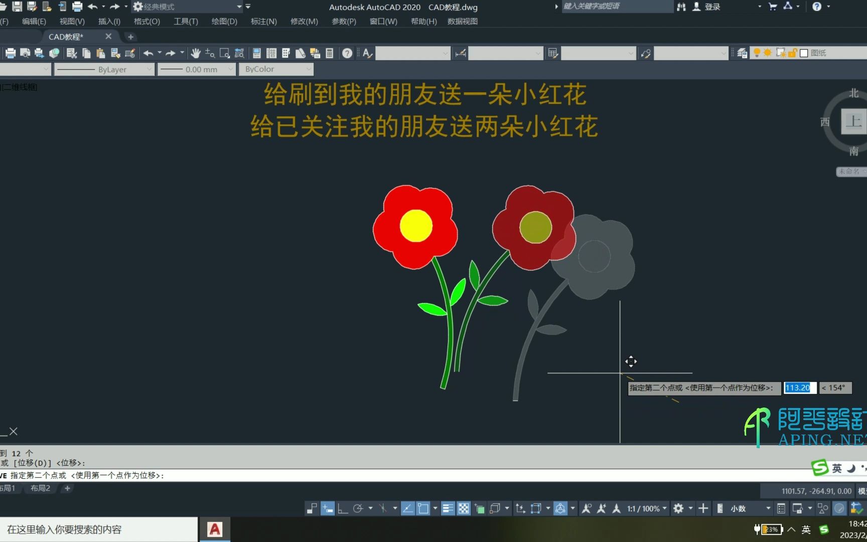Open the DesignCenter icon
The height and width of the screenshot is (542, 867).
click(271, 53)
